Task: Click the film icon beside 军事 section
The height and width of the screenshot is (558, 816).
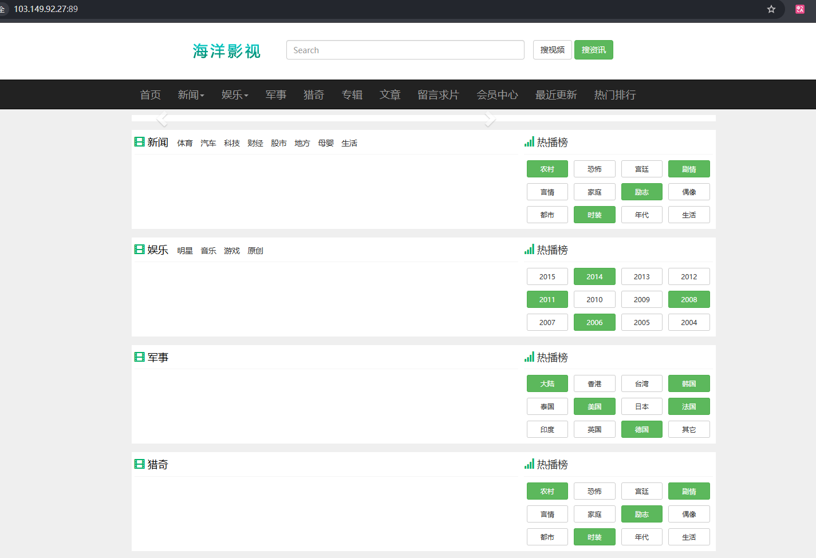Action: point(139,357)
